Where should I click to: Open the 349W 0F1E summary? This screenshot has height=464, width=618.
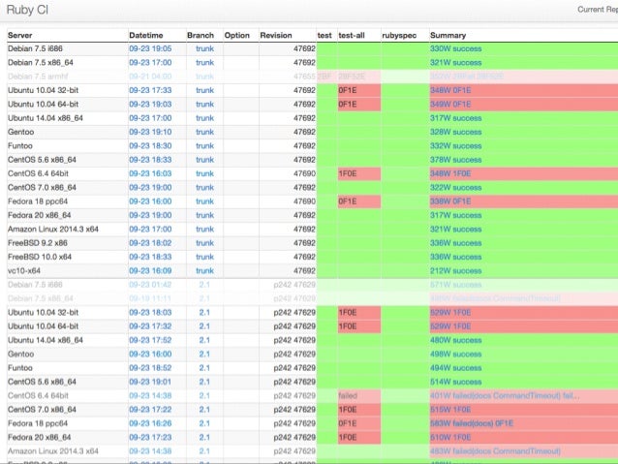pyautogui.click(x=450, y=104)
